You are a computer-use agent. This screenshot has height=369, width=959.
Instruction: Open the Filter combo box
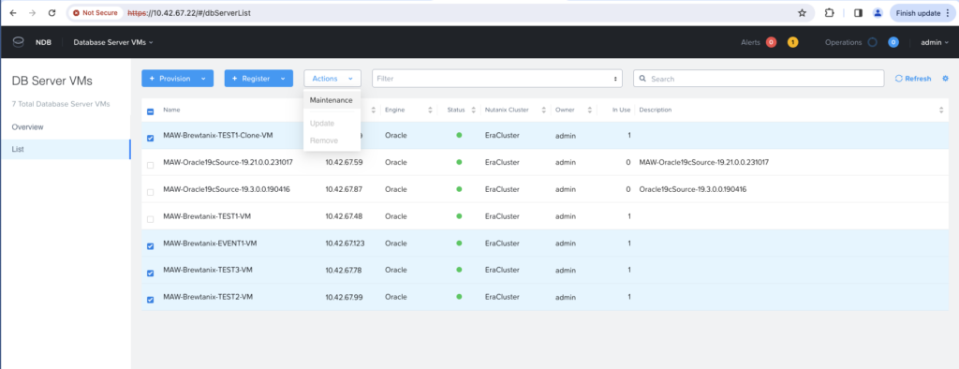tap(496, 79)
